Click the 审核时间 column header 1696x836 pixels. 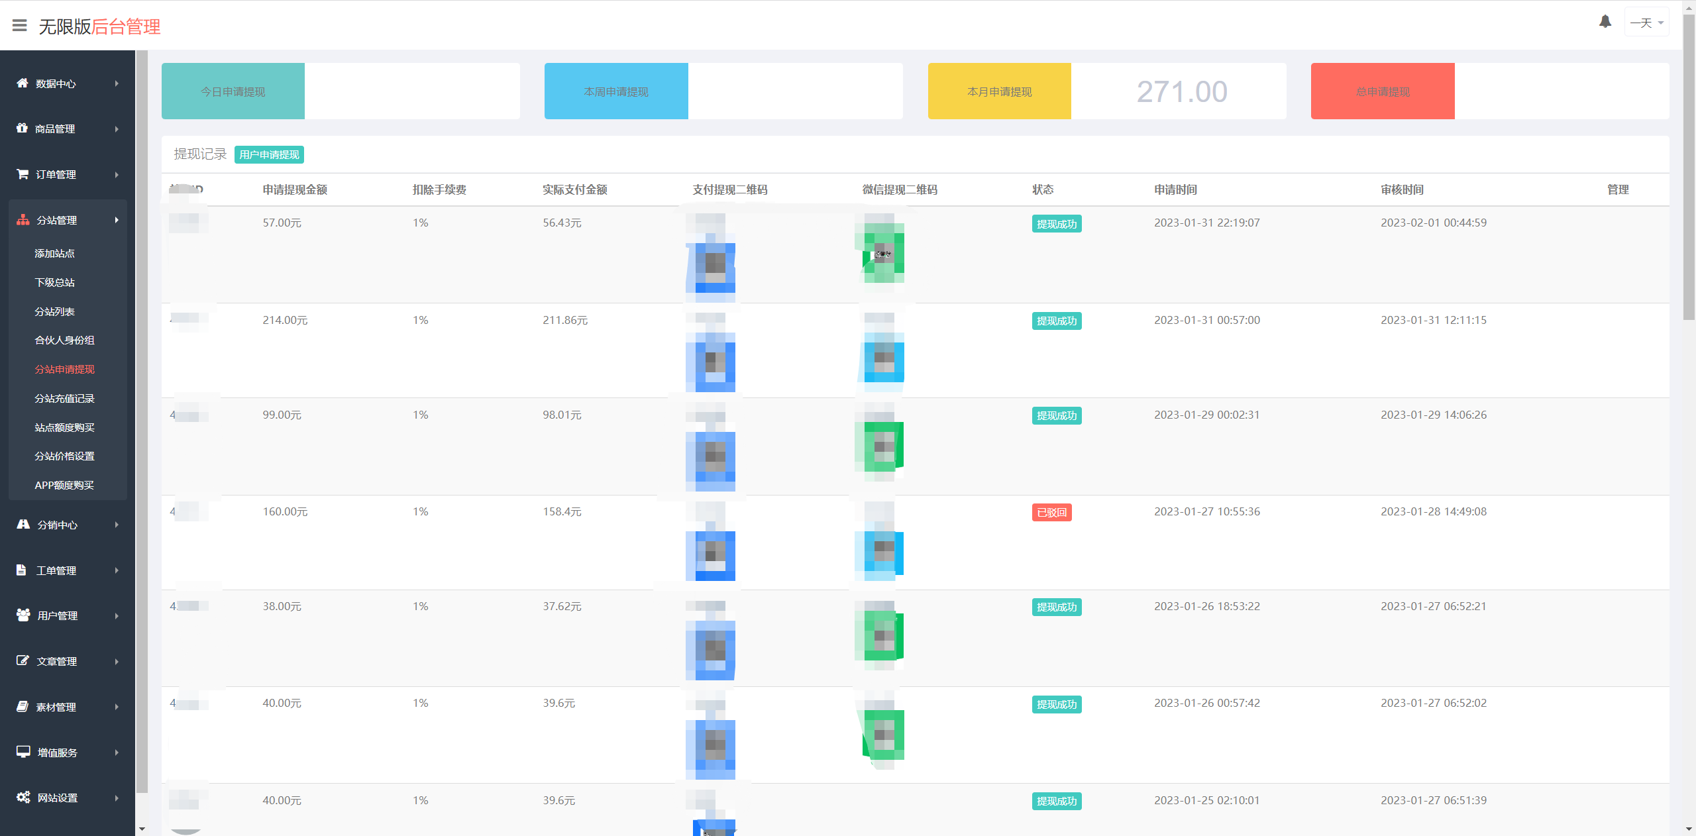pos(1402,189)
